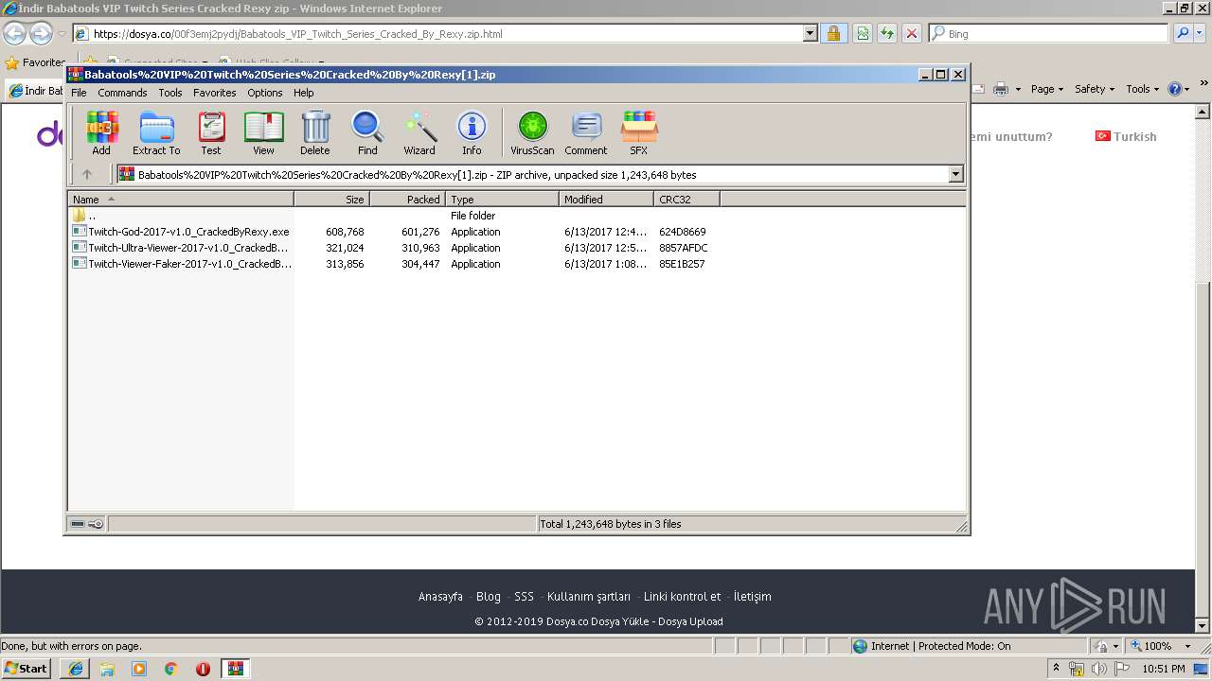Image resolution: width=1212 pixels, height=681 pixels.
Task: Open the SSS footer link
Action: (524, 597)
